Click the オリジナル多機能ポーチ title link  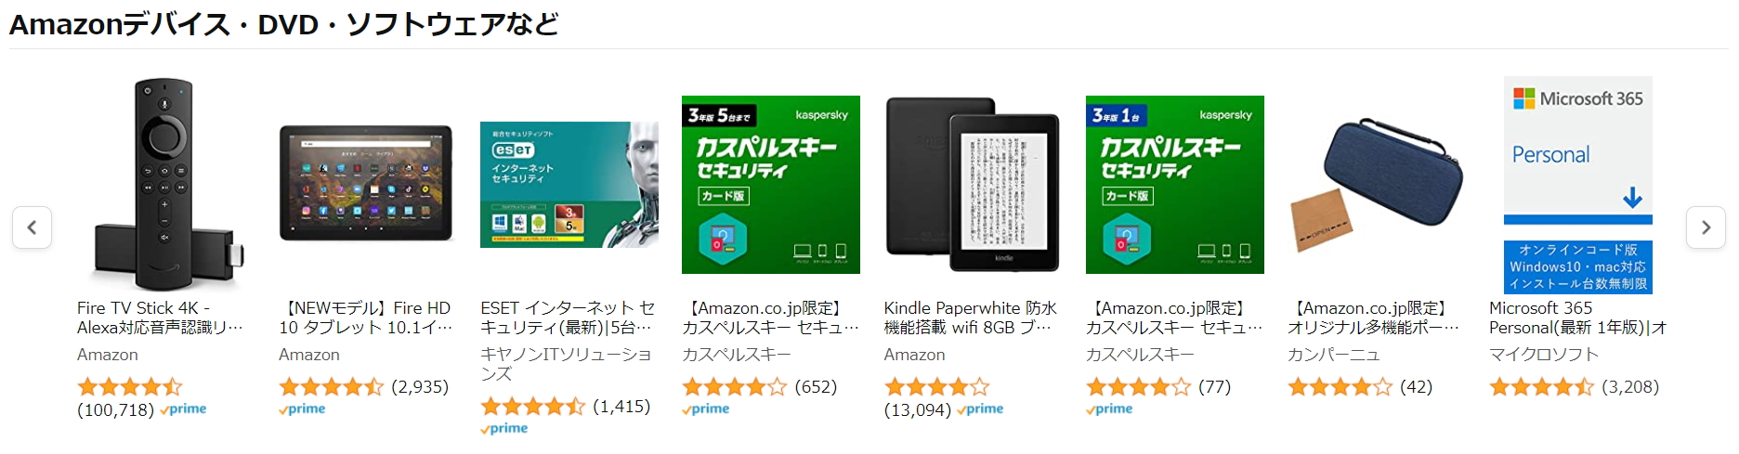(x=1372, y=318)
